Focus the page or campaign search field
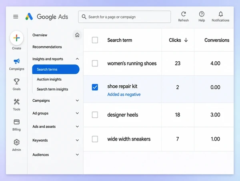 pos(124,17)
